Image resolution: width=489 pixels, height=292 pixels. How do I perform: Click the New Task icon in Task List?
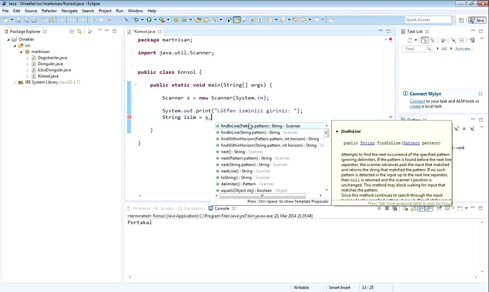[x=410, y=40]
